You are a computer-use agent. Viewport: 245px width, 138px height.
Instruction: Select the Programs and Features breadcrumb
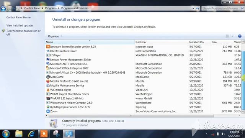(x=75, y=8)
